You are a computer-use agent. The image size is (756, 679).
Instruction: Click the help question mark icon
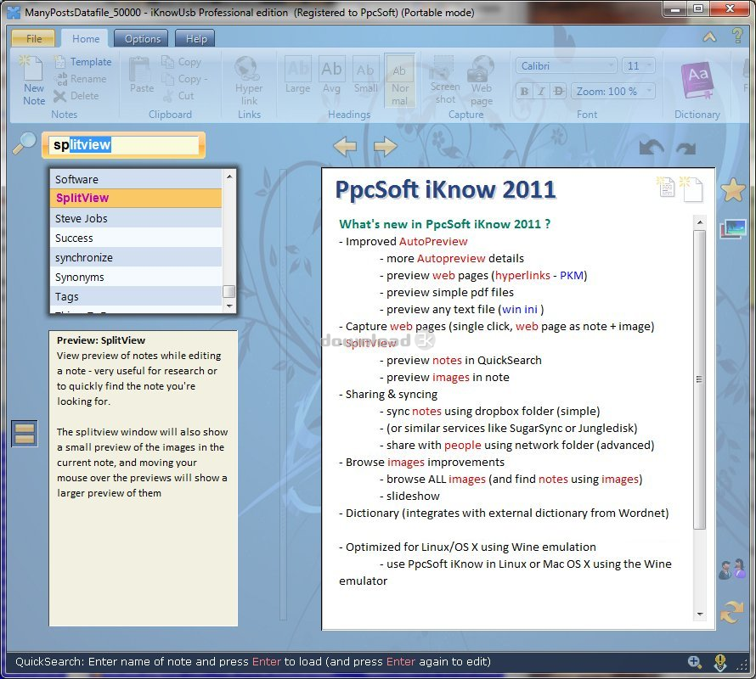pos(737,36)
